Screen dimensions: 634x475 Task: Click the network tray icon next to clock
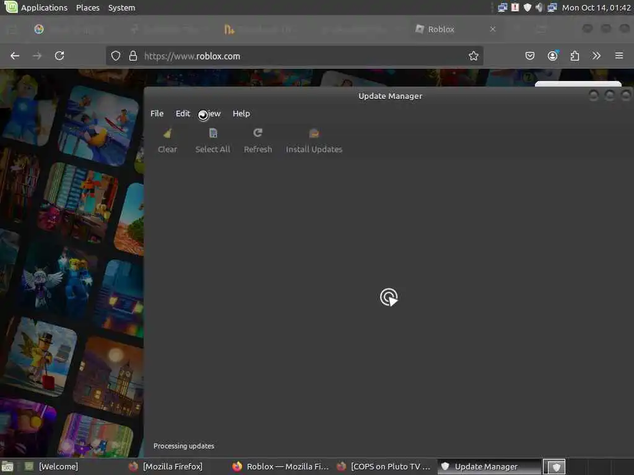tap(552, 7)
